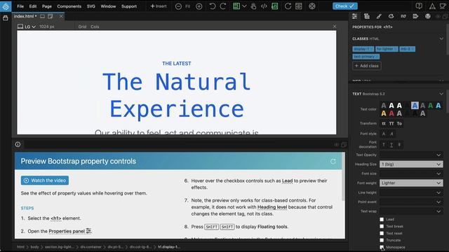Viewport: 449px width, 252px height.
Task: Toggle the green CSS panel icon
Action: click(274, 6)
